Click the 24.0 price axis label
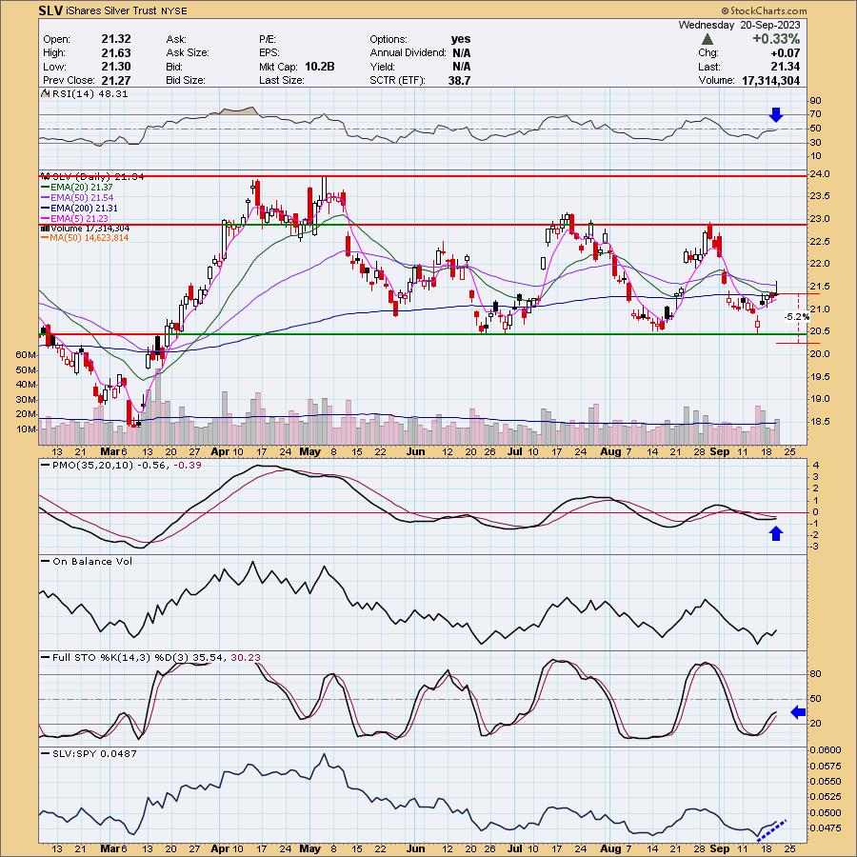 pyautogui.click(x=820, y=174)
